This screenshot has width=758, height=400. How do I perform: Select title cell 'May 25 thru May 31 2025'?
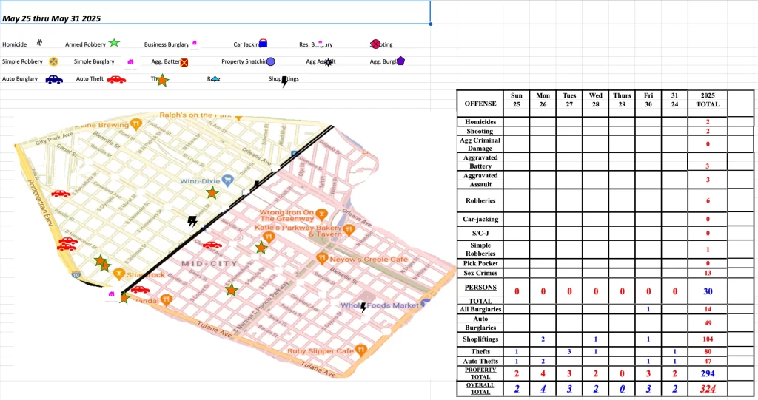pyautogui.click(x=215, y=13)
